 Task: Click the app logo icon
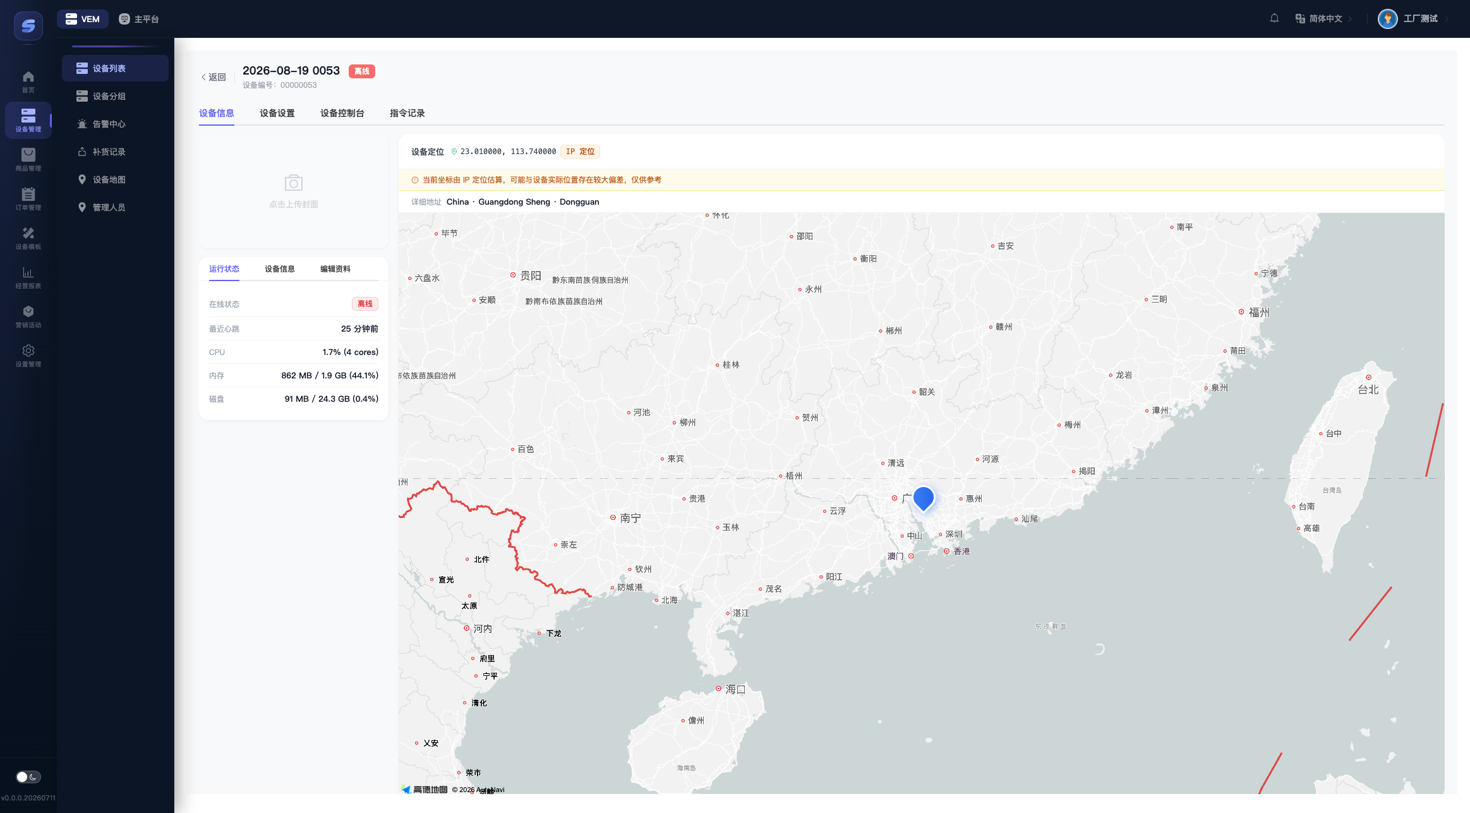[x=28, y=26]
